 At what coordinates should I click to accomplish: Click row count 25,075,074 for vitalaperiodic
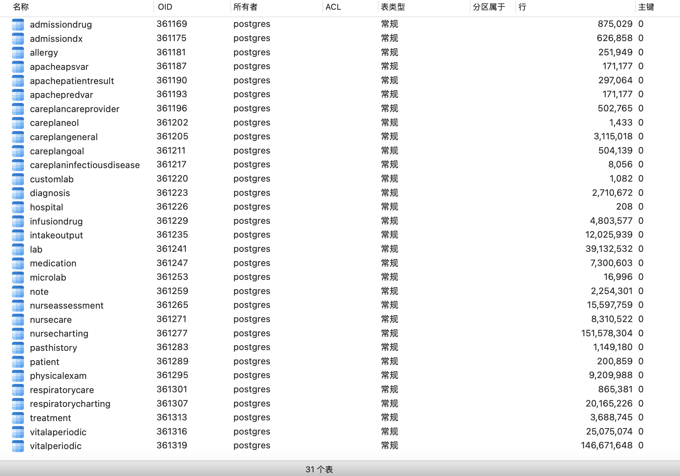[x=609, y=432]
